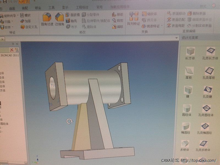Click the 面拔模 draft button
The height and width of the screenshot is (165, 220).
click(73, 15)
